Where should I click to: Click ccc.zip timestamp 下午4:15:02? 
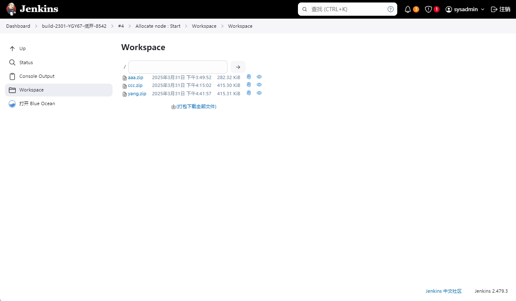coord(199,85)
